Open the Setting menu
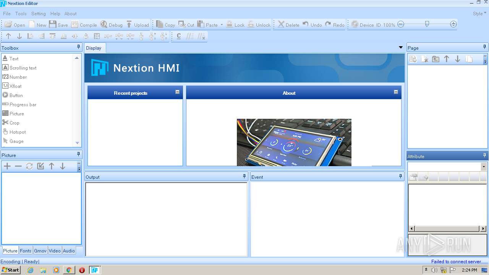 [x=39, y=13]
